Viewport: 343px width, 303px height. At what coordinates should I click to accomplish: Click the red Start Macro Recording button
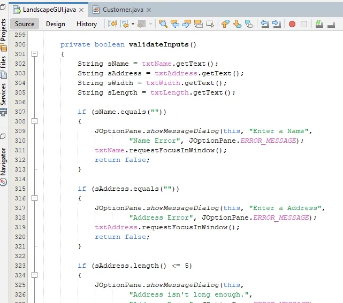[292, 24]
